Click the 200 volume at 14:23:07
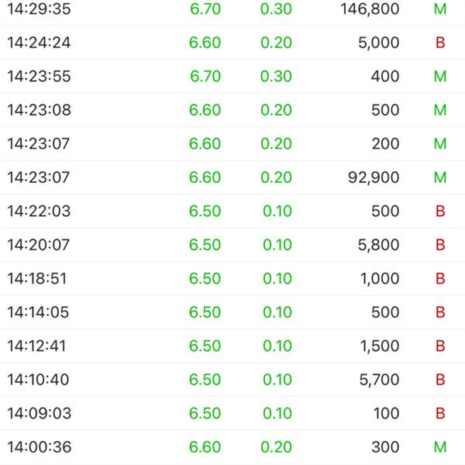This screenshot has width=465, height=465. 385,144
